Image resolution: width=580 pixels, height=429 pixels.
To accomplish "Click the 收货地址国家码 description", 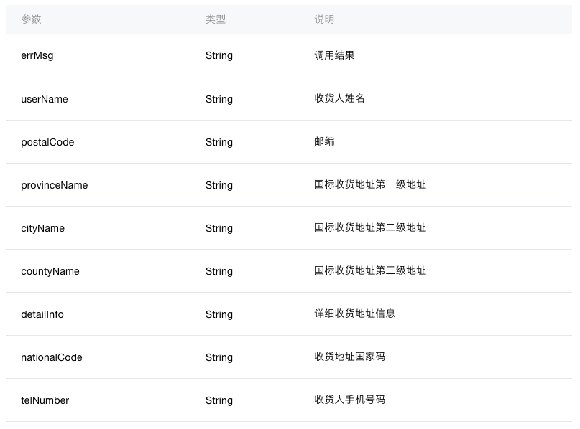I will tap(349, 357).
